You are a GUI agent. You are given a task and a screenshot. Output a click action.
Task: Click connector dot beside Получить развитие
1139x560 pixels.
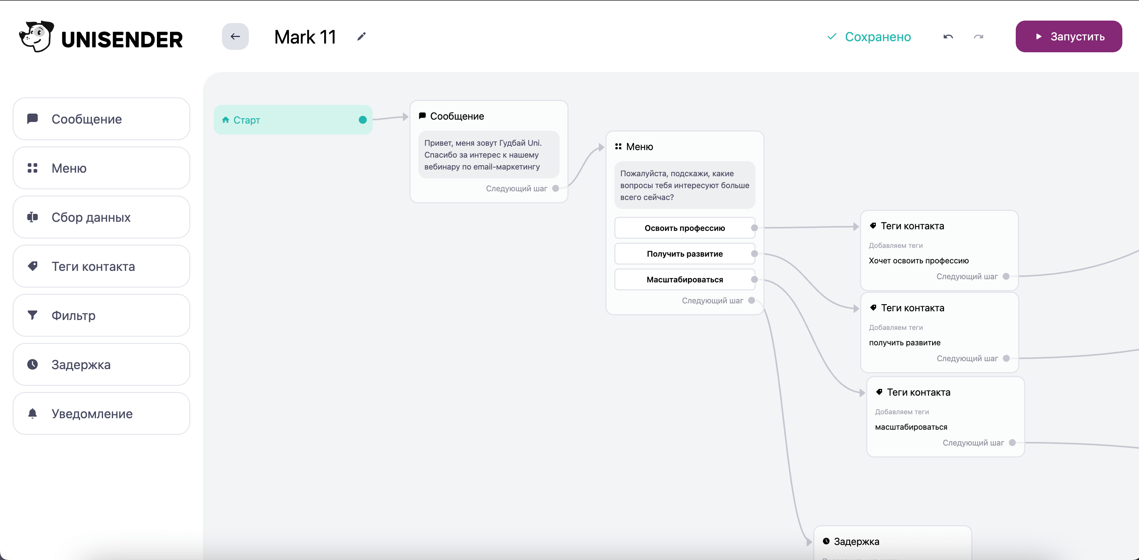click(754, 254)
